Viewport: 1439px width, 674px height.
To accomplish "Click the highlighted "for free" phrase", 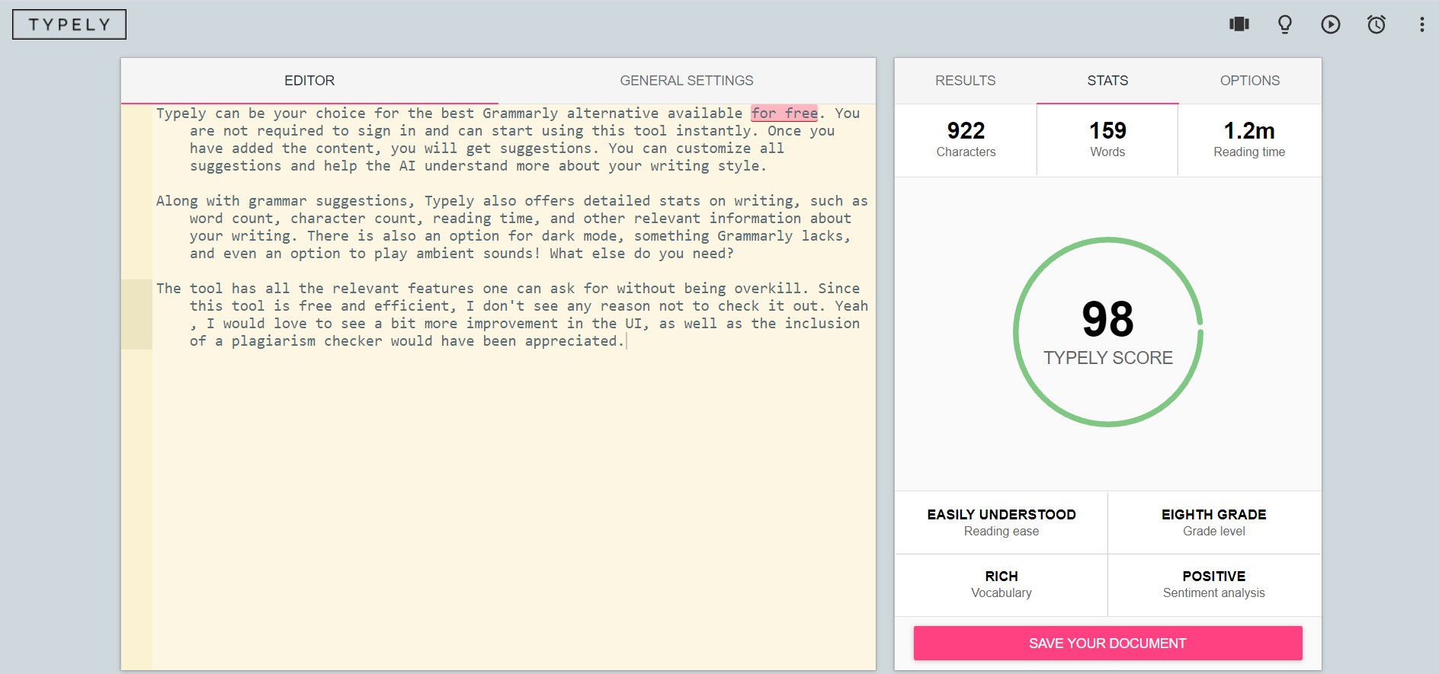I will pos(784,113).
